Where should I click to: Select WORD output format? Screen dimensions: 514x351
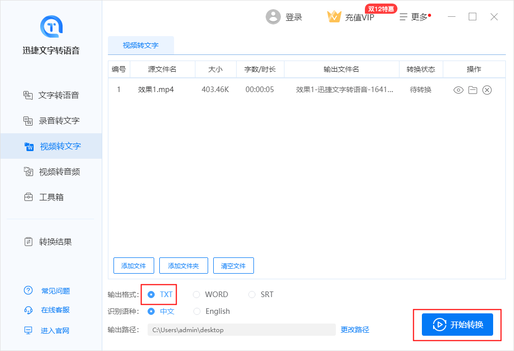tap(196, 295)
